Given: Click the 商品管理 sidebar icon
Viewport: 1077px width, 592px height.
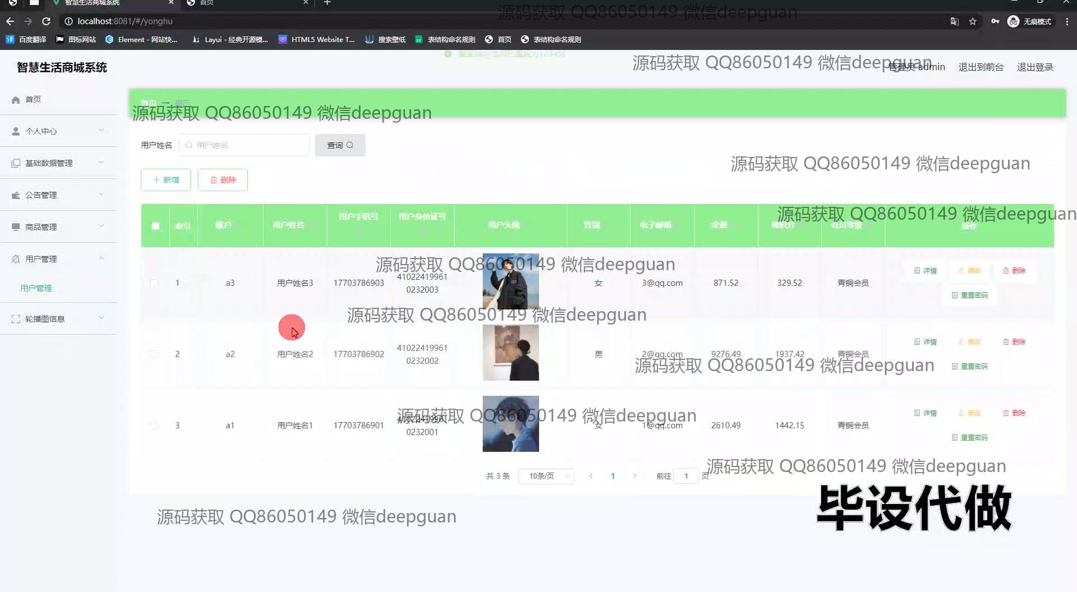Looking at the screenshot, I should [x=16, y=227].
